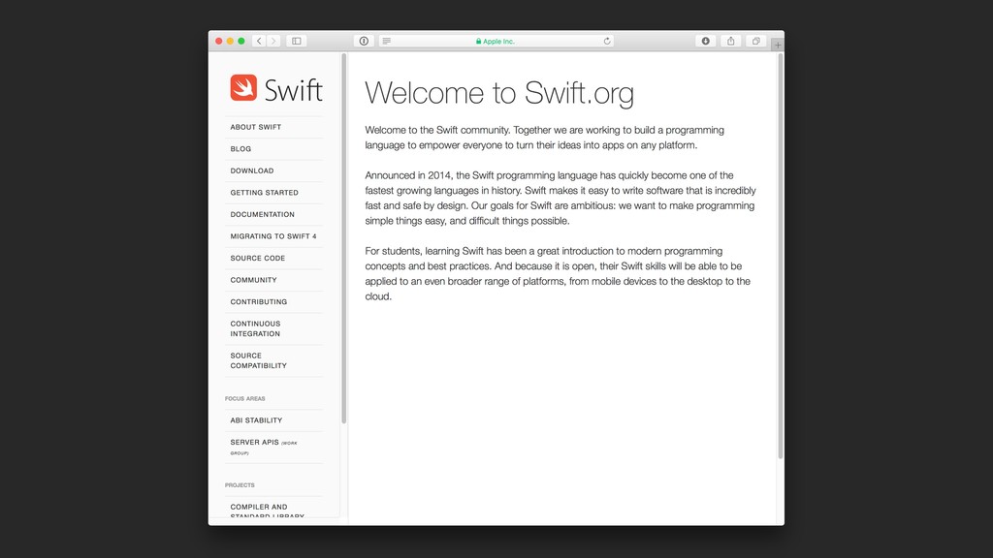Open the Contributing link
The height and width of the screenshot is (558, 993).
click(258, 302)
